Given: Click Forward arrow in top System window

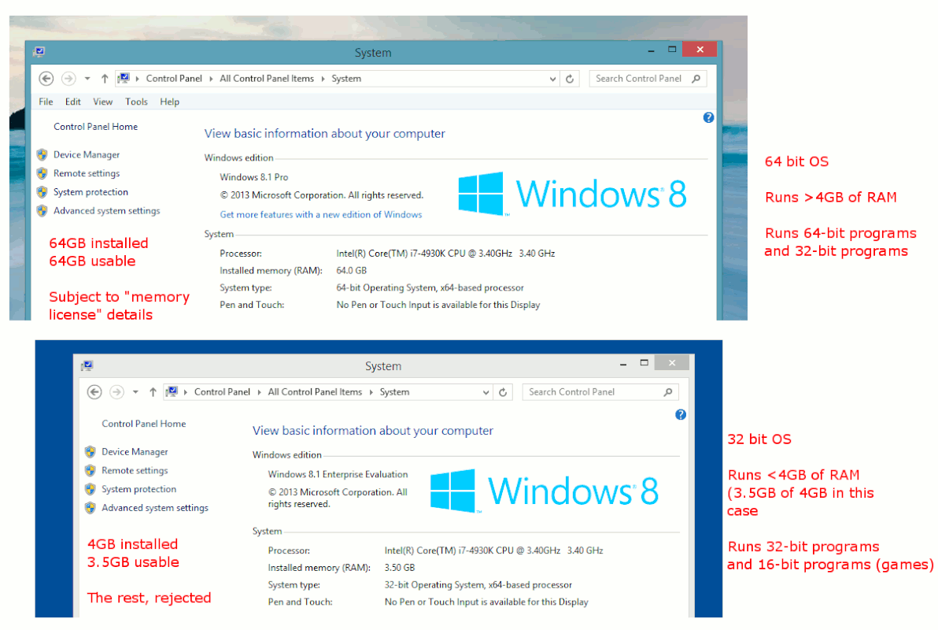Looking at the screenshot, I should [x=68, y=79].
